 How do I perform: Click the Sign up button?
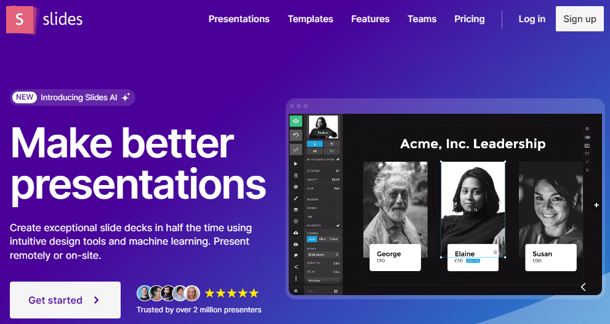click(580, 18)
